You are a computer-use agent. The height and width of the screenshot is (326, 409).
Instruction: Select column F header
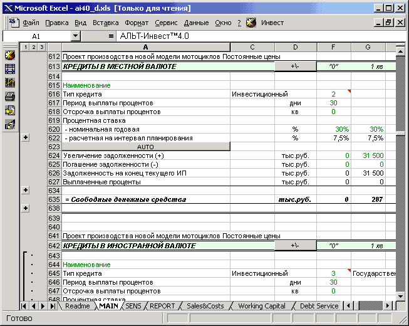(334, 47)
